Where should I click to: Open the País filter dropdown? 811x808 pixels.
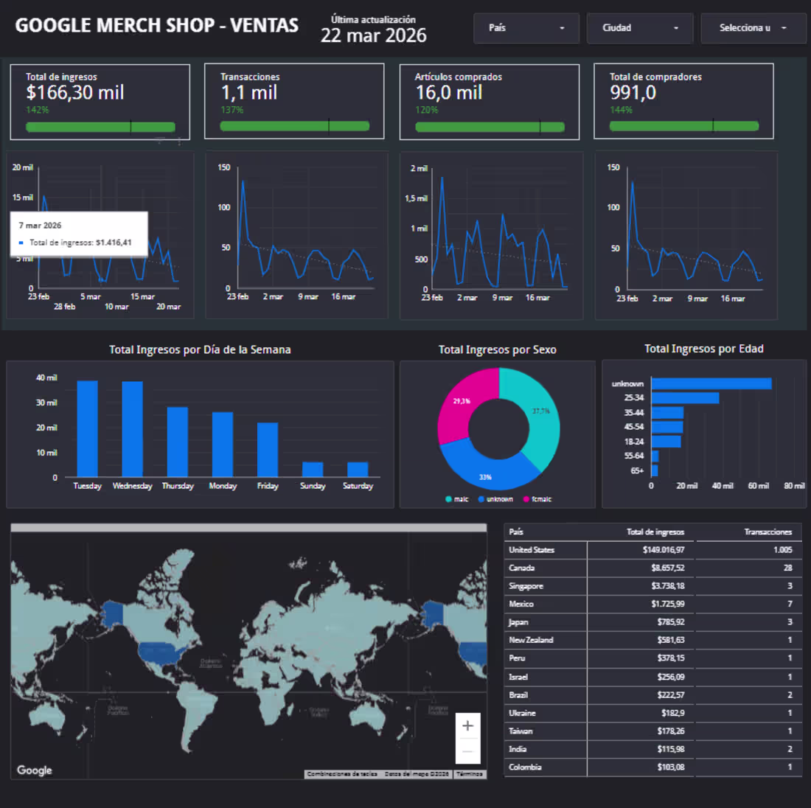click(x=526, y=28)
